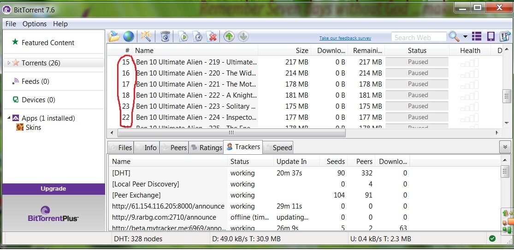The width and height of the screenshot is (514, 250).
Task: Click the Skins app icon
Action: click(20, 127)
